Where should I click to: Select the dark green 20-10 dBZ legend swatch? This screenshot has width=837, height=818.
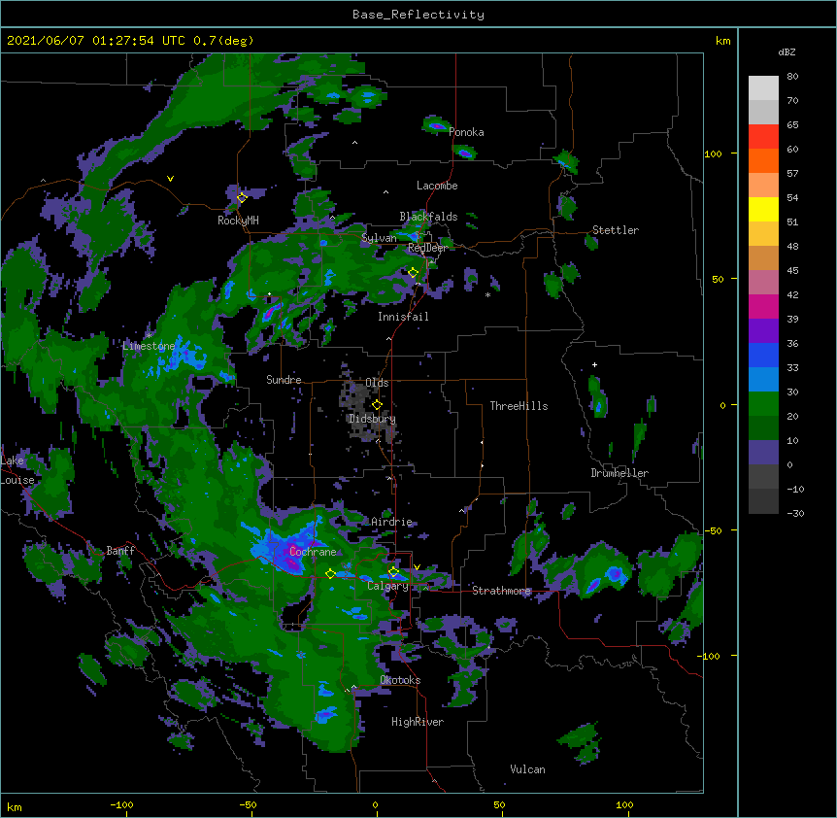pos(763,428)
